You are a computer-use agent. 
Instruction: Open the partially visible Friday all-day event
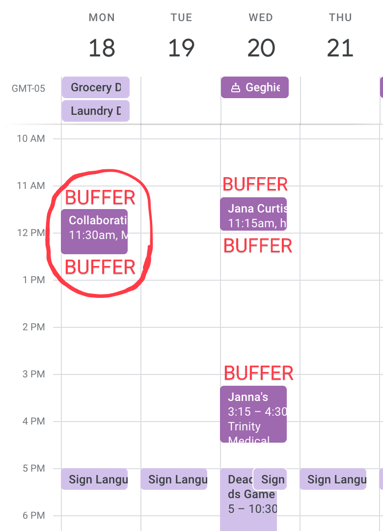381,87
